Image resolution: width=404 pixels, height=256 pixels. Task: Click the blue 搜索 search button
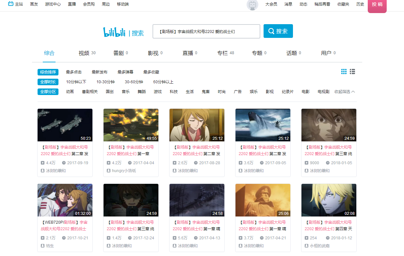tap(278, 31)
